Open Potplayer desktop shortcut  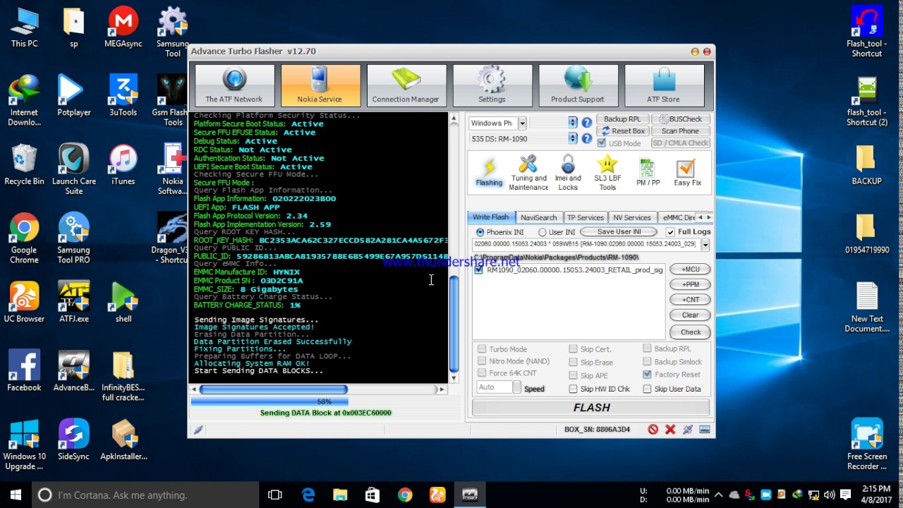point(74,95)
